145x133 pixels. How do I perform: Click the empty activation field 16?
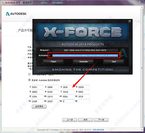84,101
